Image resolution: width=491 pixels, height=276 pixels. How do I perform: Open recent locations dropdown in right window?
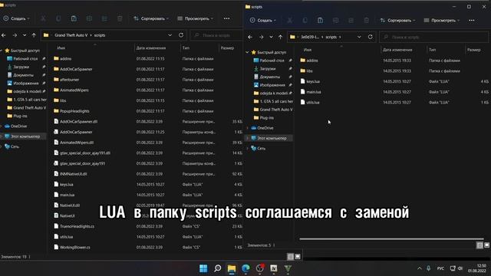(x=271, y=37)
